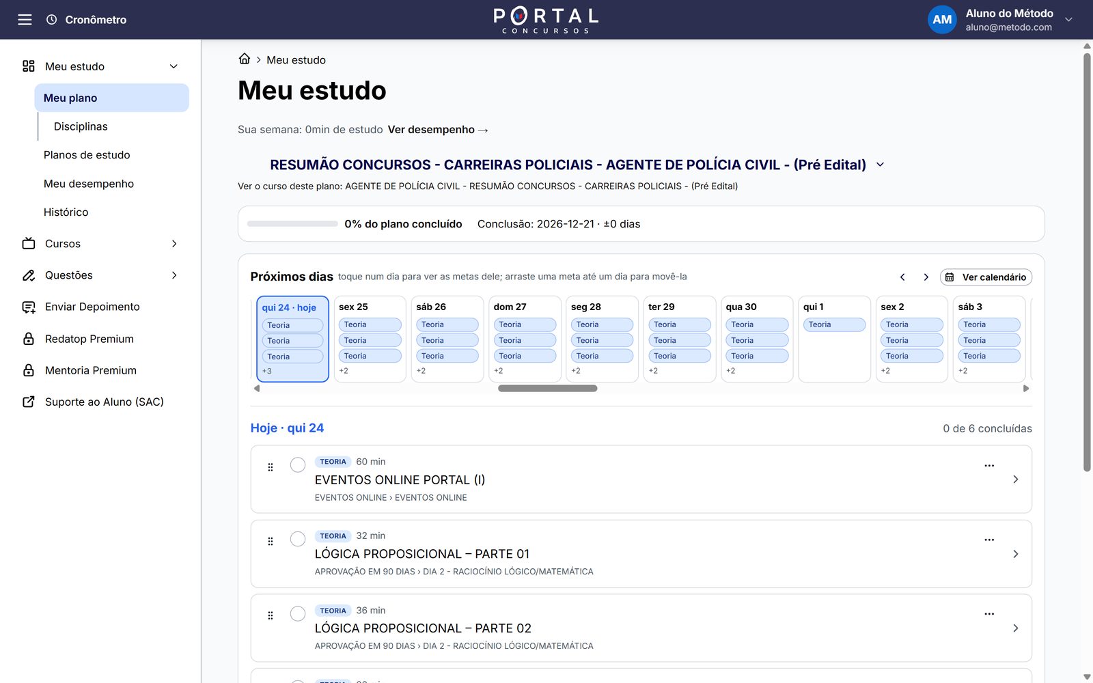1093x683 pixels.
Task: Open more options for LÓGICA PROPOSICIONAL PARTE 01
Action: click(x=989, y=540)
